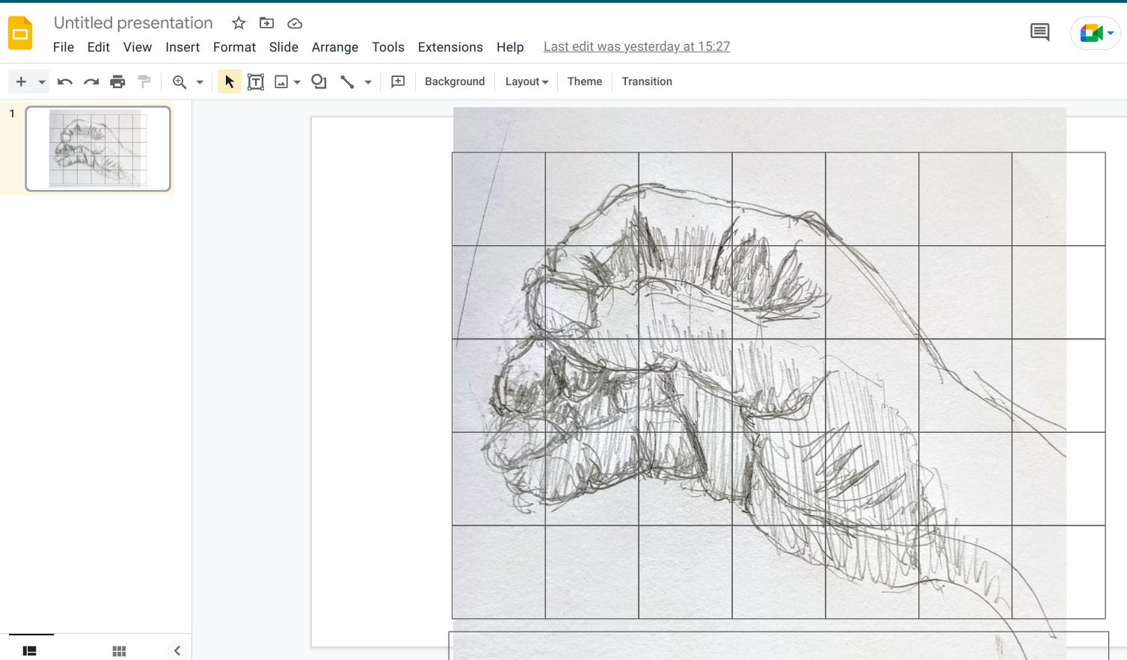This screenshot has width=1127, height=660.
Task: Expand the new slide layout dropdown arrow
Action: [42, 81]
